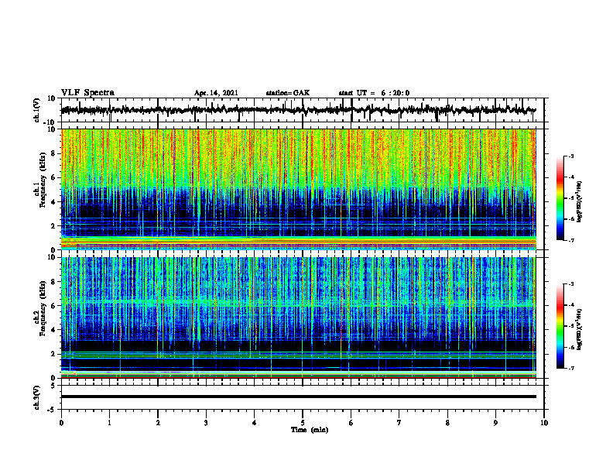The width and height of the screenshot is (613, 474).
Task: Click the "station=GAK" header text
Action: coord(288,93)
